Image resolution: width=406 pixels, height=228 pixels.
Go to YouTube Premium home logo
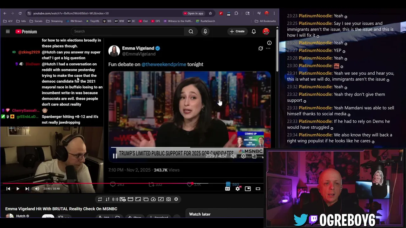click(26, 31)
